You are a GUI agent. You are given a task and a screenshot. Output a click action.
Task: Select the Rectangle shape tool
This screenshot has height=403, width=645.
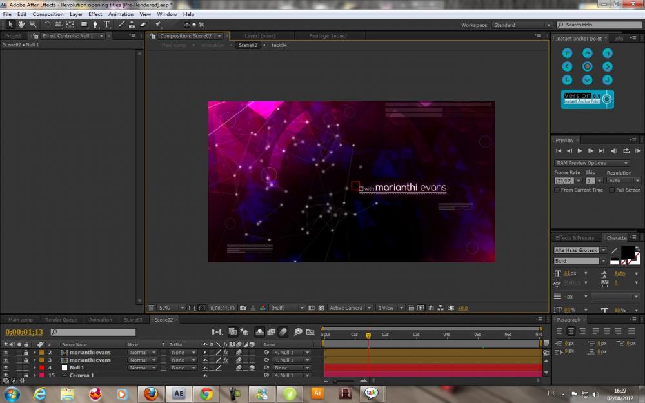pyautogui.click(x=84, y=25)
